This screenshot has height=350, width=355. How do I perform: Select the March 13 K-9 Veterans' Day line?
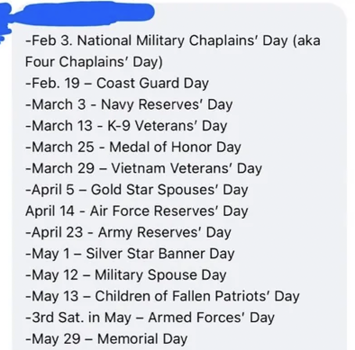(126, 126)
